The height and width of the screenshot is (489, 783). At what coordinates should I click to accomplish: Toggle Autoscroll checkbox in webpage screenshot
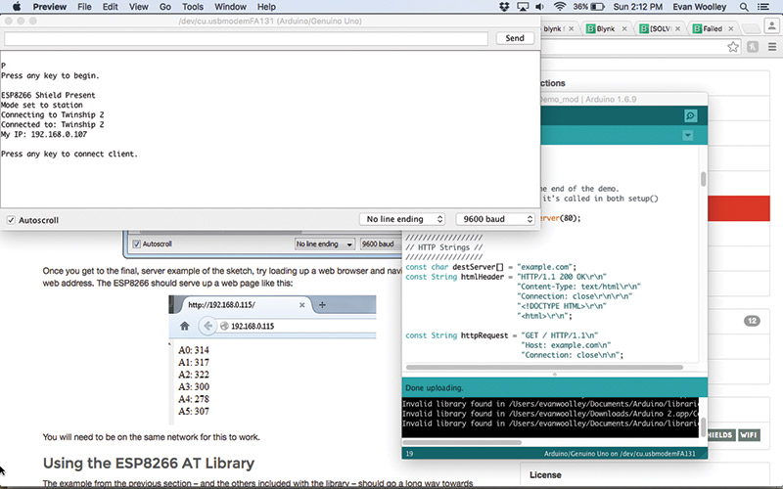136,244
